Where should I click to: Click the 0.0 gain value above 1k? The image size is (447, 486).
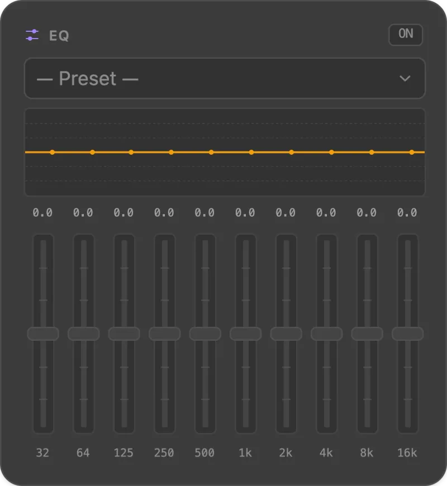point(245,213)
